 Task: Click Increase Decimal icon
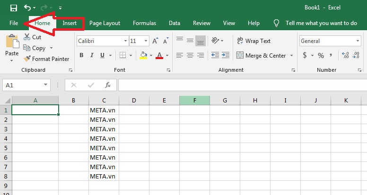[x=345, y=55]
